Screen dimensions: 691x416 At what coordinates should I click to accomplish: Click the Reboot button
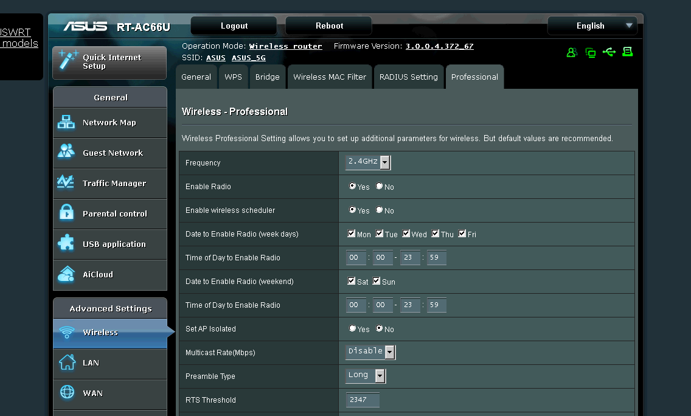pos(328,26)
